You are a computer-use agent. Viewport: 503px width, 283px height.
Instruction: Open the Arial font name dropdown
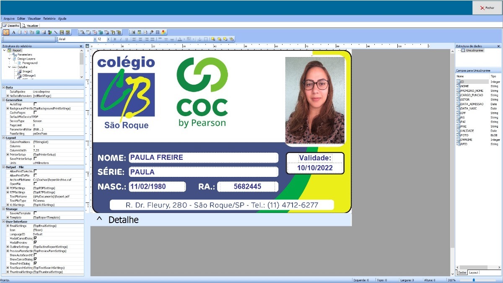point(95,39)
